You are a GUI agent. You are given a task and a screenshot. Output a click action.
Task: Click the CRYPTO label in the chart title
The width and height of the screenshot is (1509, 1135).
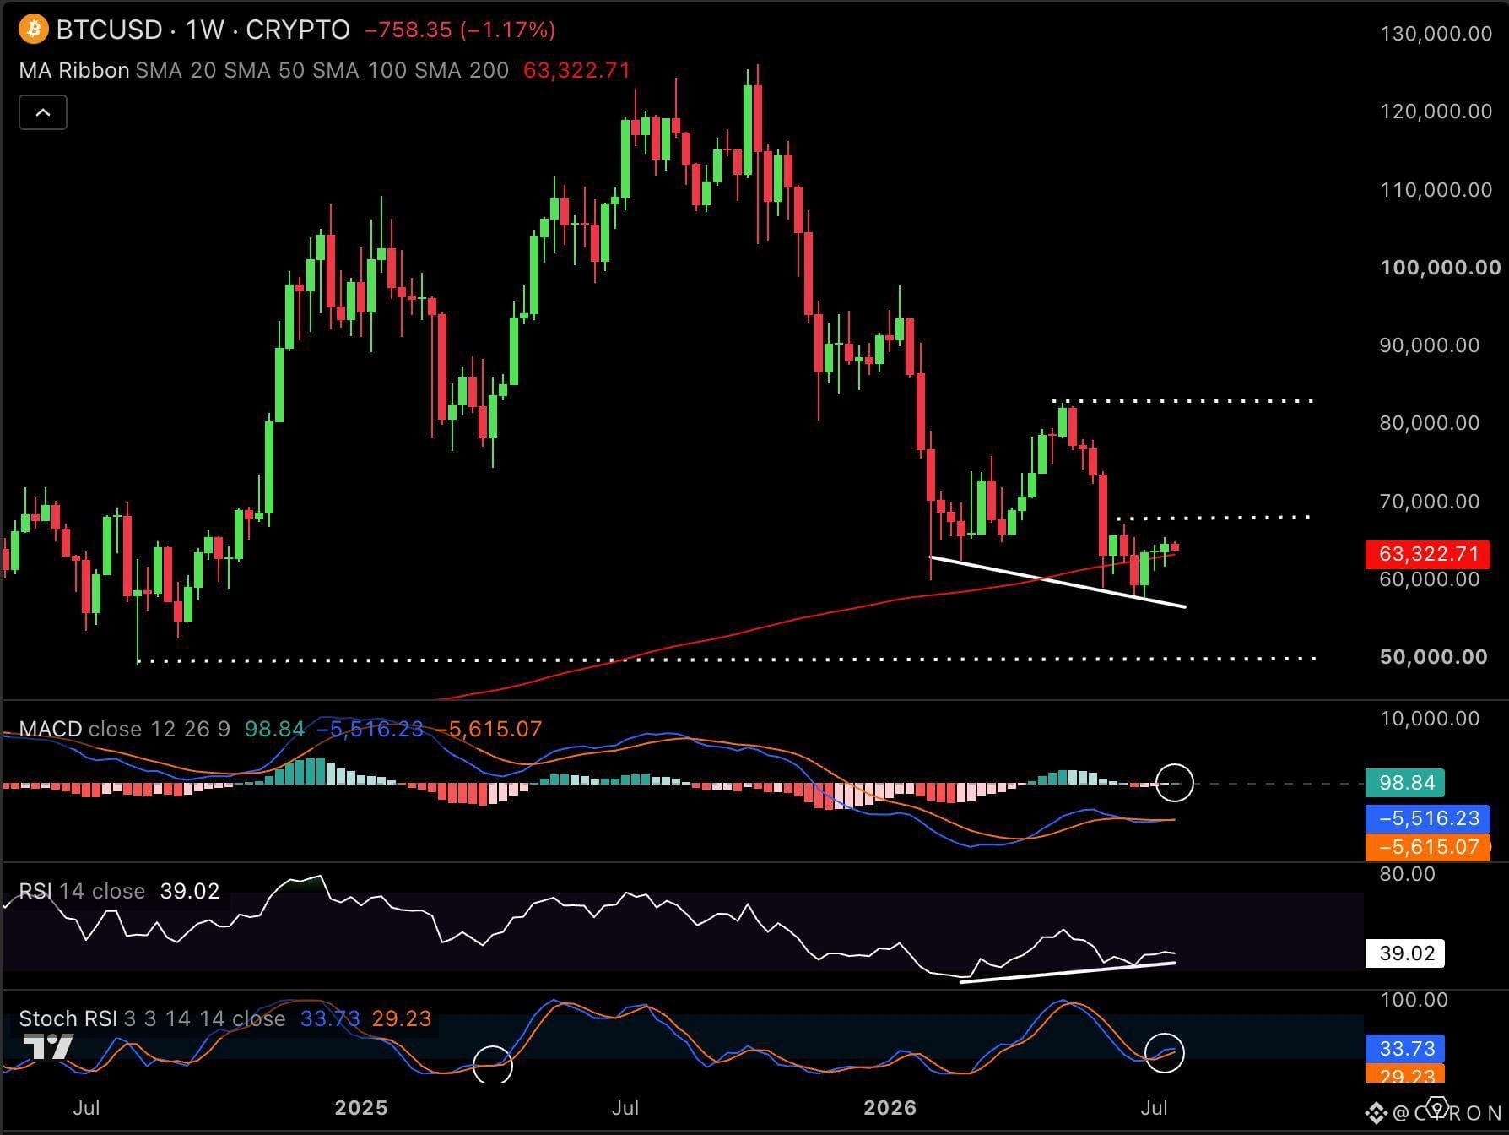(x=298, y=30)
